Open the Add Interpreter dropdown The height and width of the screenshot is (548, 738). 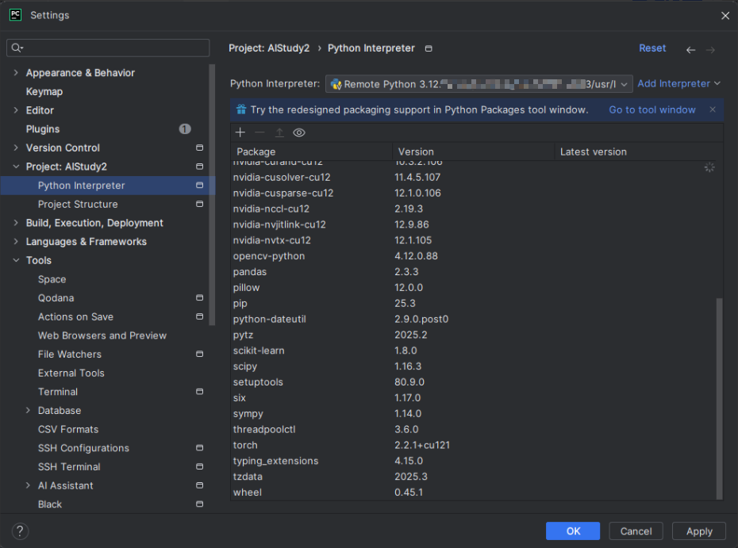678,84
